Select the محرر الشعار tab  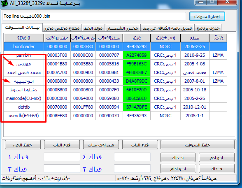point(123,28)
